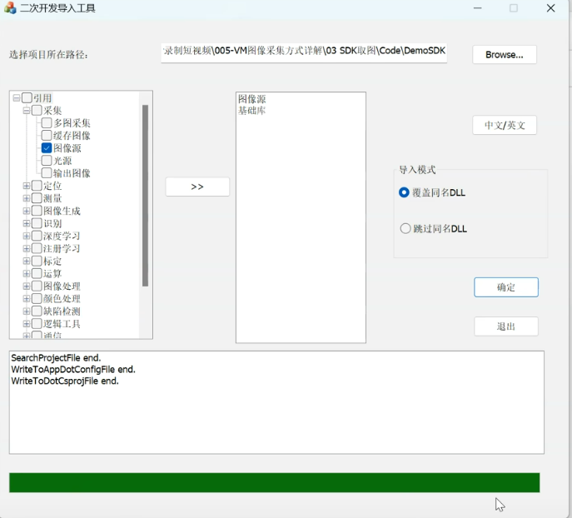Screen dimensions: 572x518
Task: Expand the 缺陷检测 tree node
Action: point(27,311)
